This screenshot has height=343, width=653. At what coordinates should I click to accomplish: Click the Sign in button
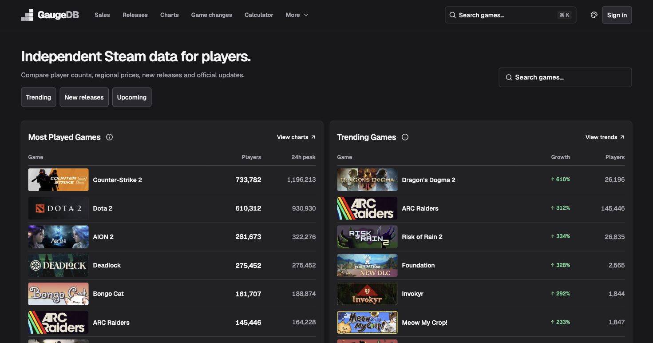[617, 15]
